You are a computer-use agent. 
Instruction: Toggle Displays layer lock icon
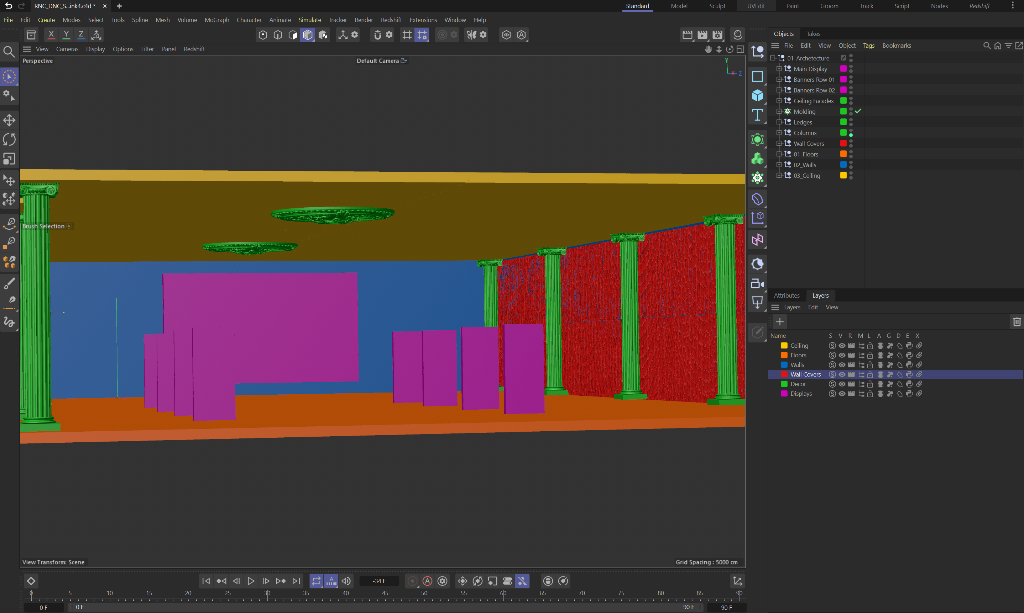click(x=870, y=394)
